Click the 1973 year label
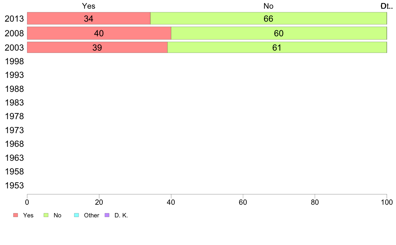 14,130
